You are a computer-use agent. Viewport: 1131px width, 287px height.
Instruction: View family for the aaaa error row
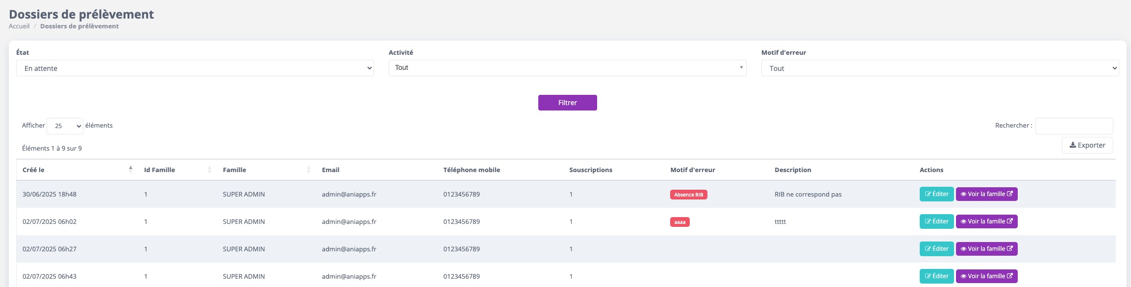(x=986, y=221)
